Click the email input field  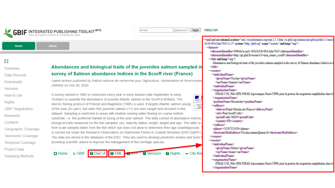(x=156, y=30)
